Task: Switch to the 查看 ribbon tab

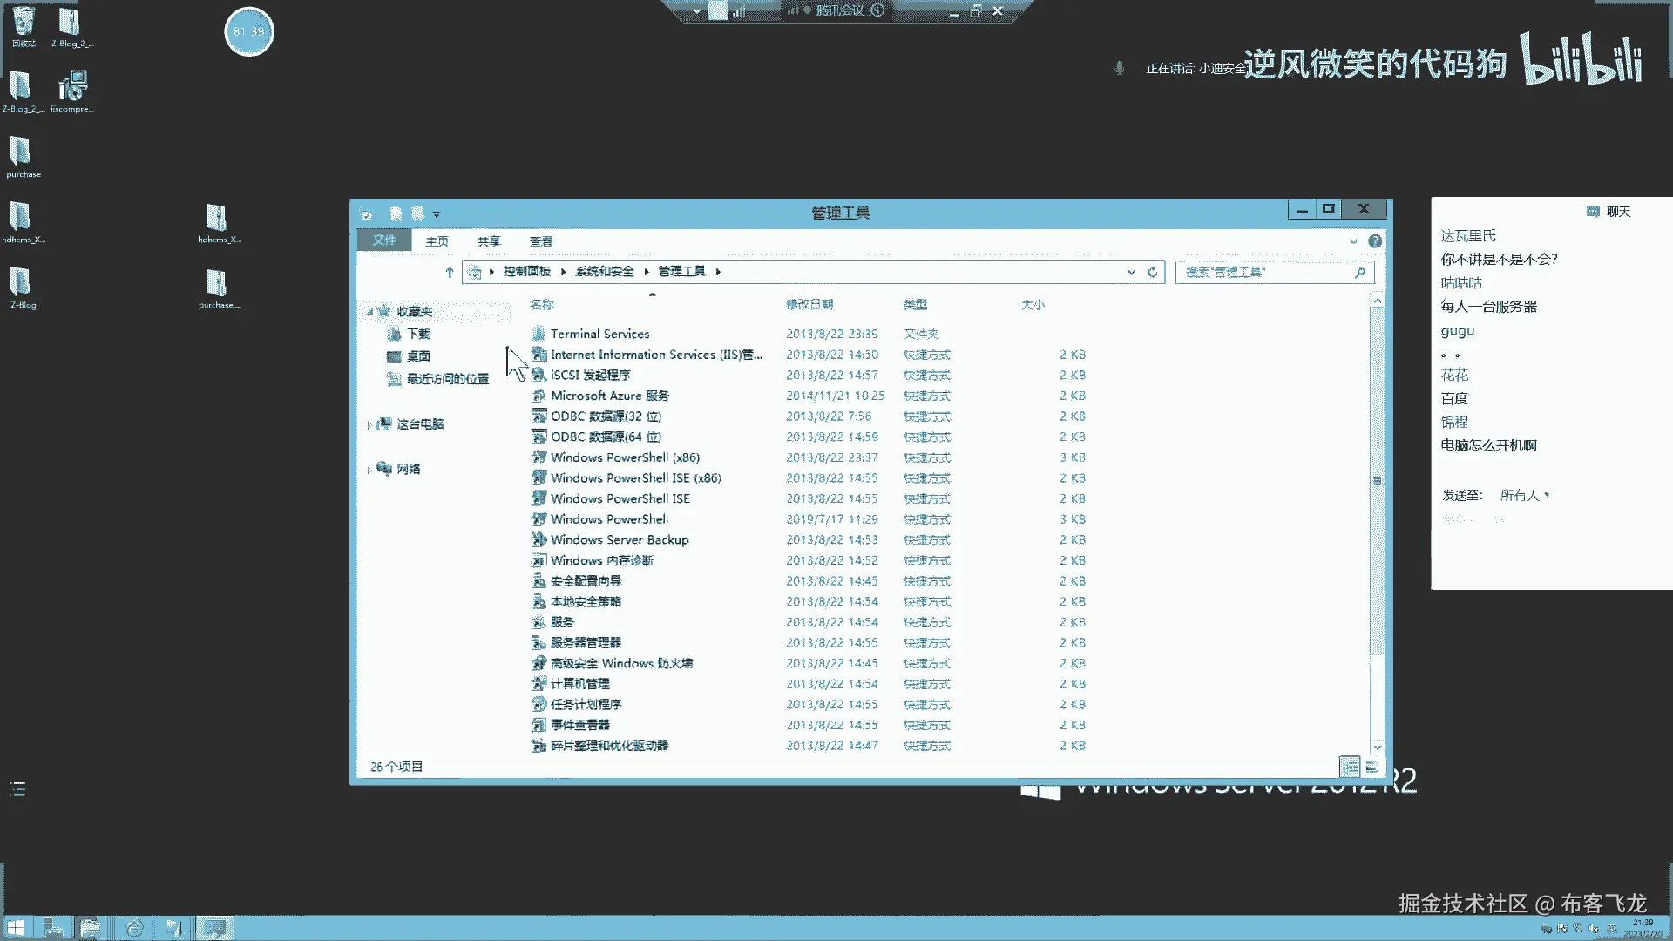Action: 540,241
